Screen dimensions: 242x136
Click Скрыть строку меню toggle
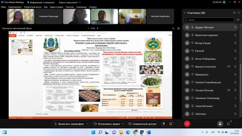pos(70,3)
